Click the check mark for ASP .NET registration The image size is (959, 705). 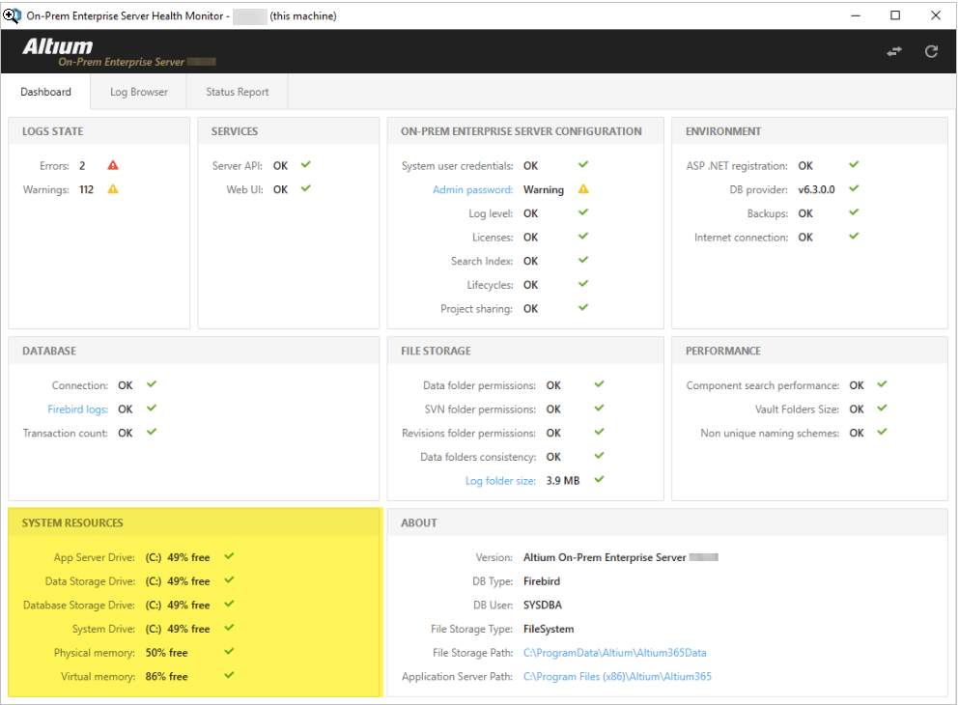click(x=854, y=164)
